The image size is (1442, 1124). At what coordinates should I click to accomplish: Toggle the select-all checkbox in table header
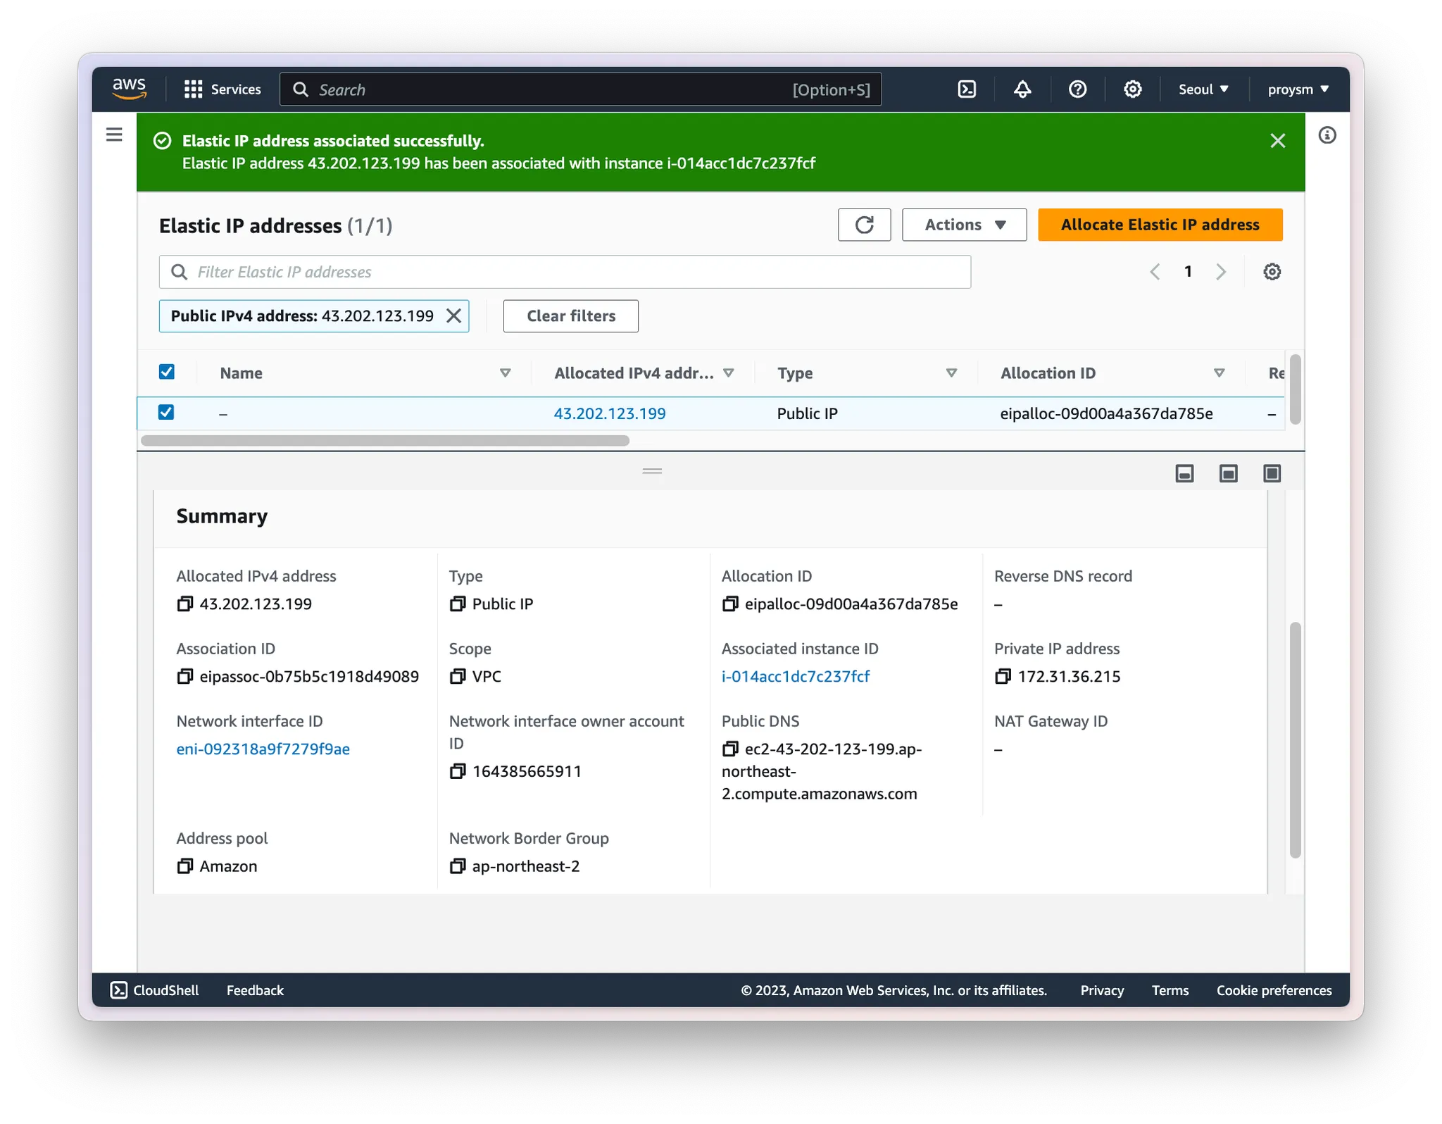(167, 372)
